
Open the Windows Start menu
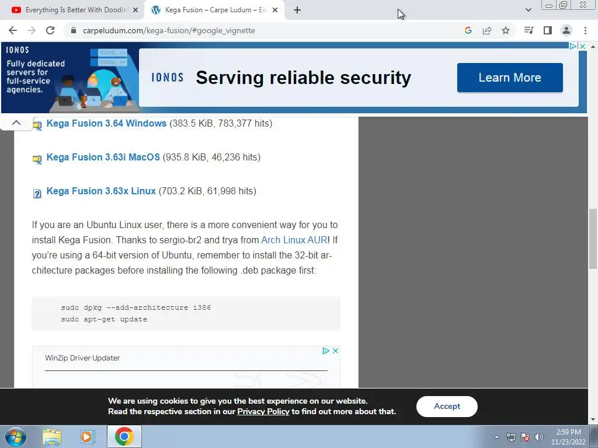point(16,436)
